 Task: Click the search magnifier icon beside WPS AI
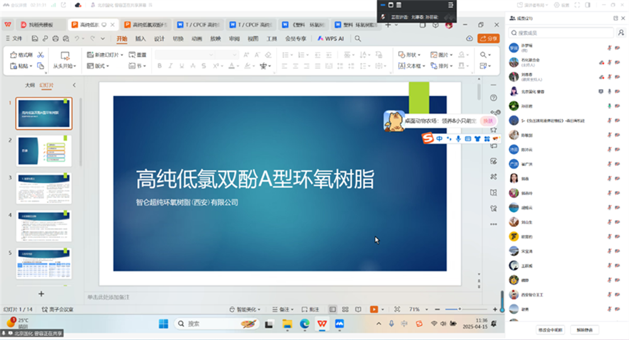pyautogui.click(x=358, y=38)
